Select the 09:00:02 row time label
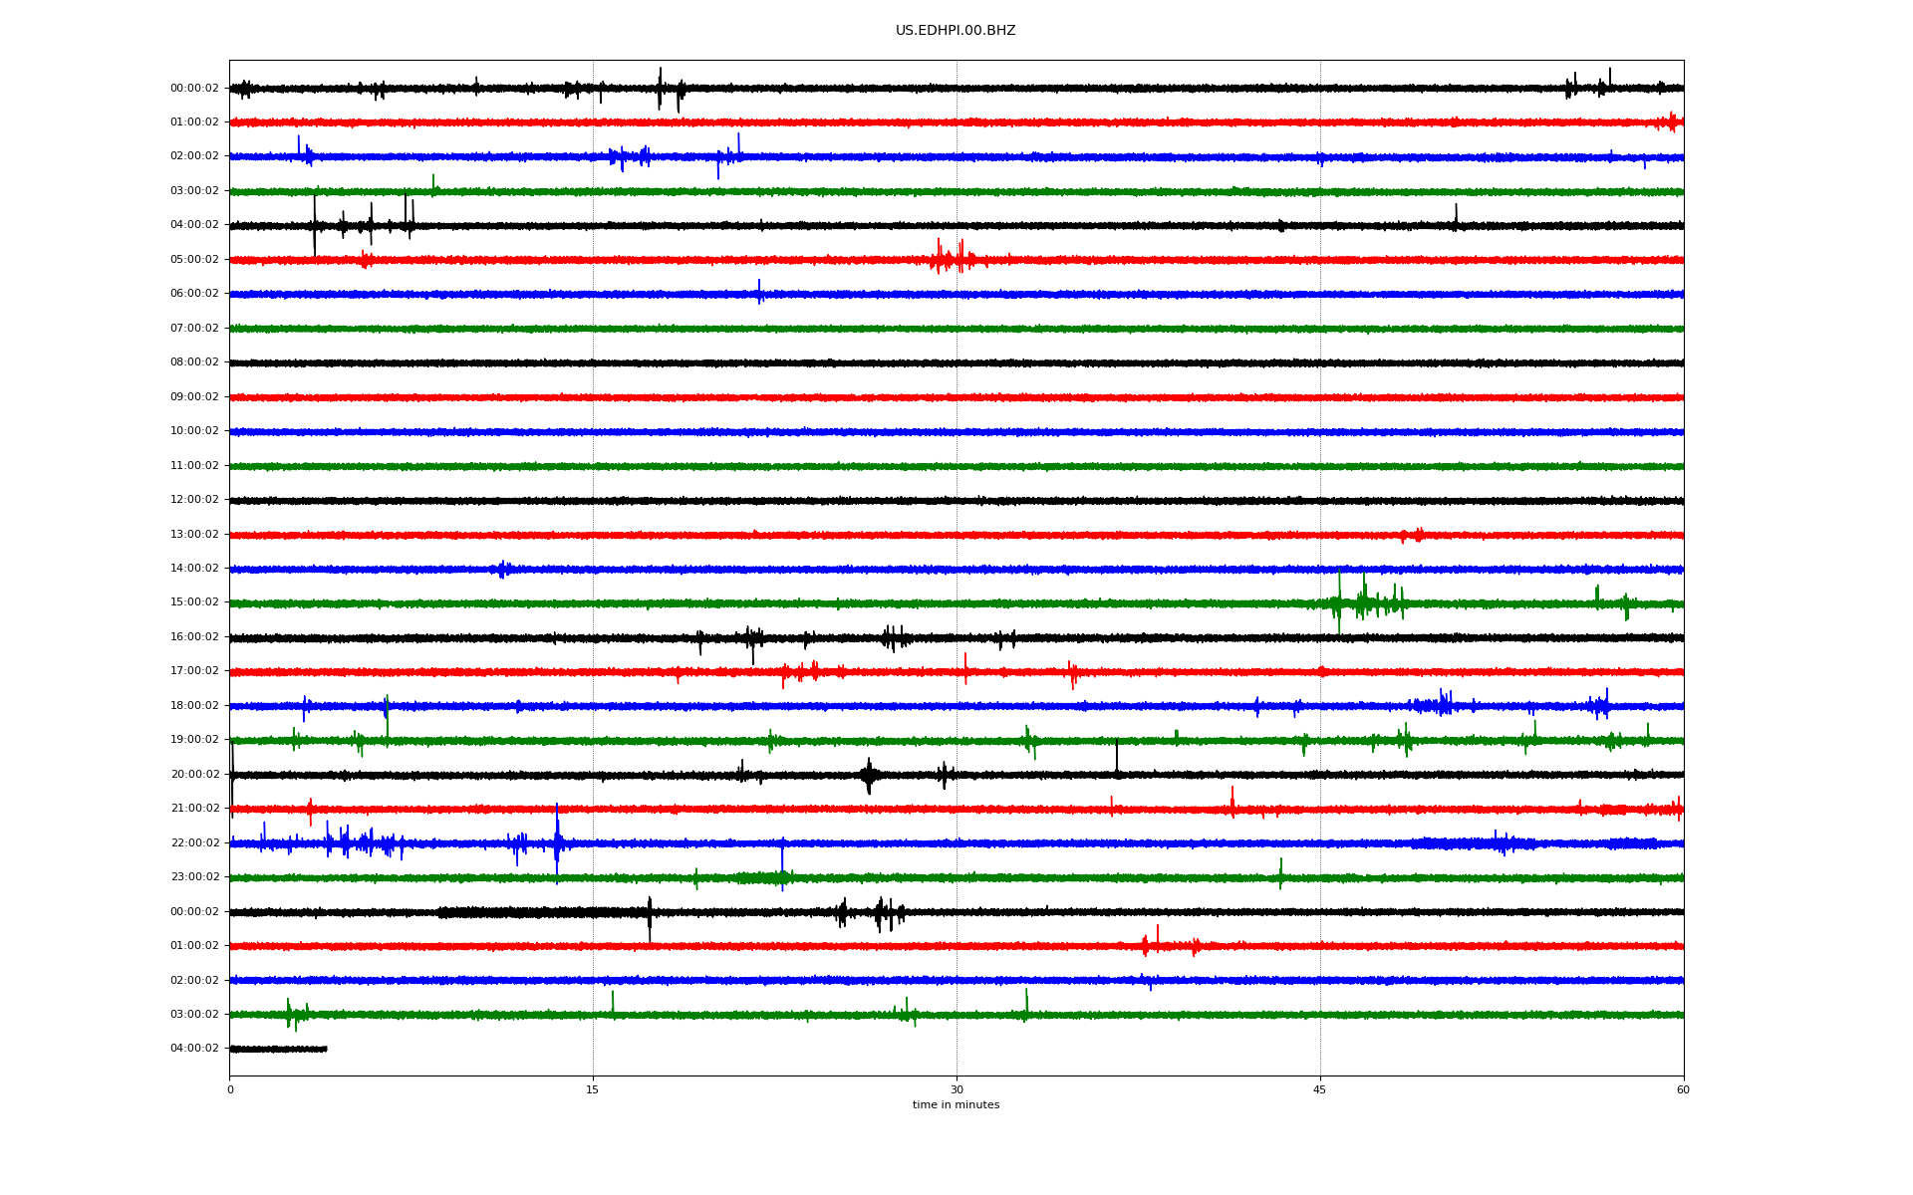1913x1195 pixels. [194, 397]
